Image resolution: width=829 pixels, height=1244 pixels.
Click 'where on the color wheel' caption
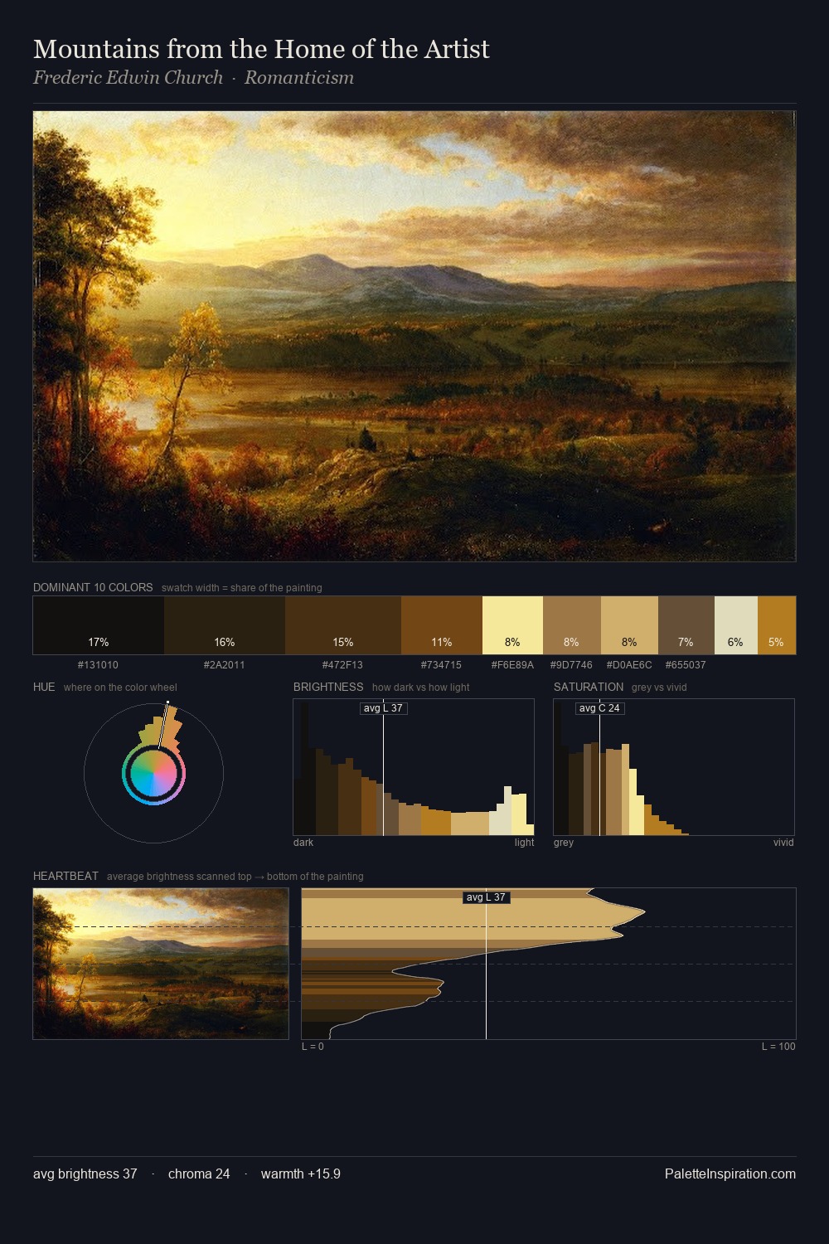(x=120, y=688)
